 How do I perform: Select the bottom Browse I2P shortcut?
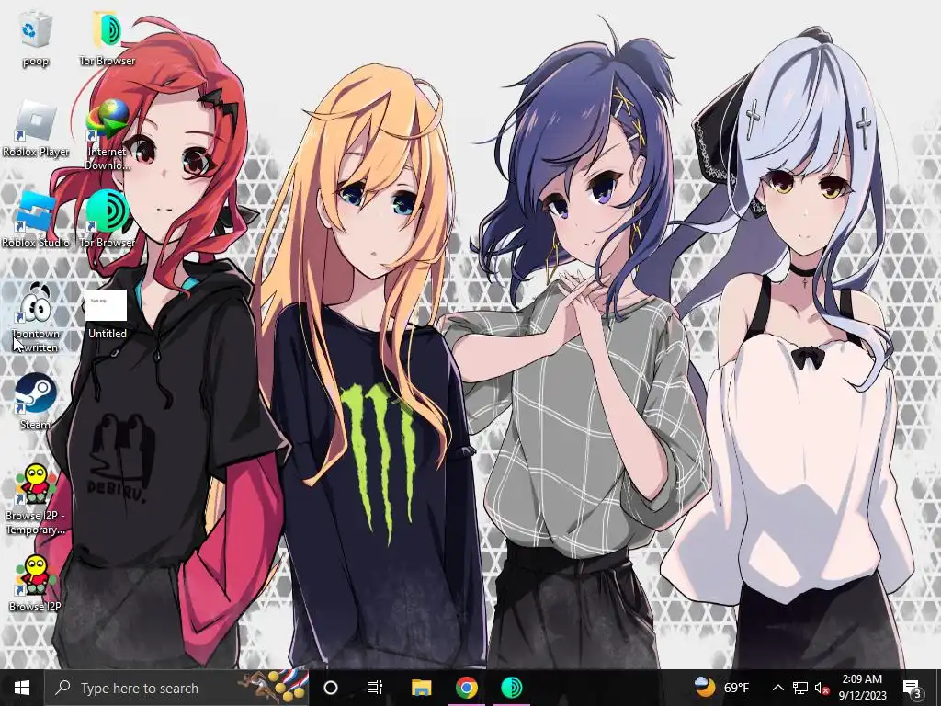point(36,584)
